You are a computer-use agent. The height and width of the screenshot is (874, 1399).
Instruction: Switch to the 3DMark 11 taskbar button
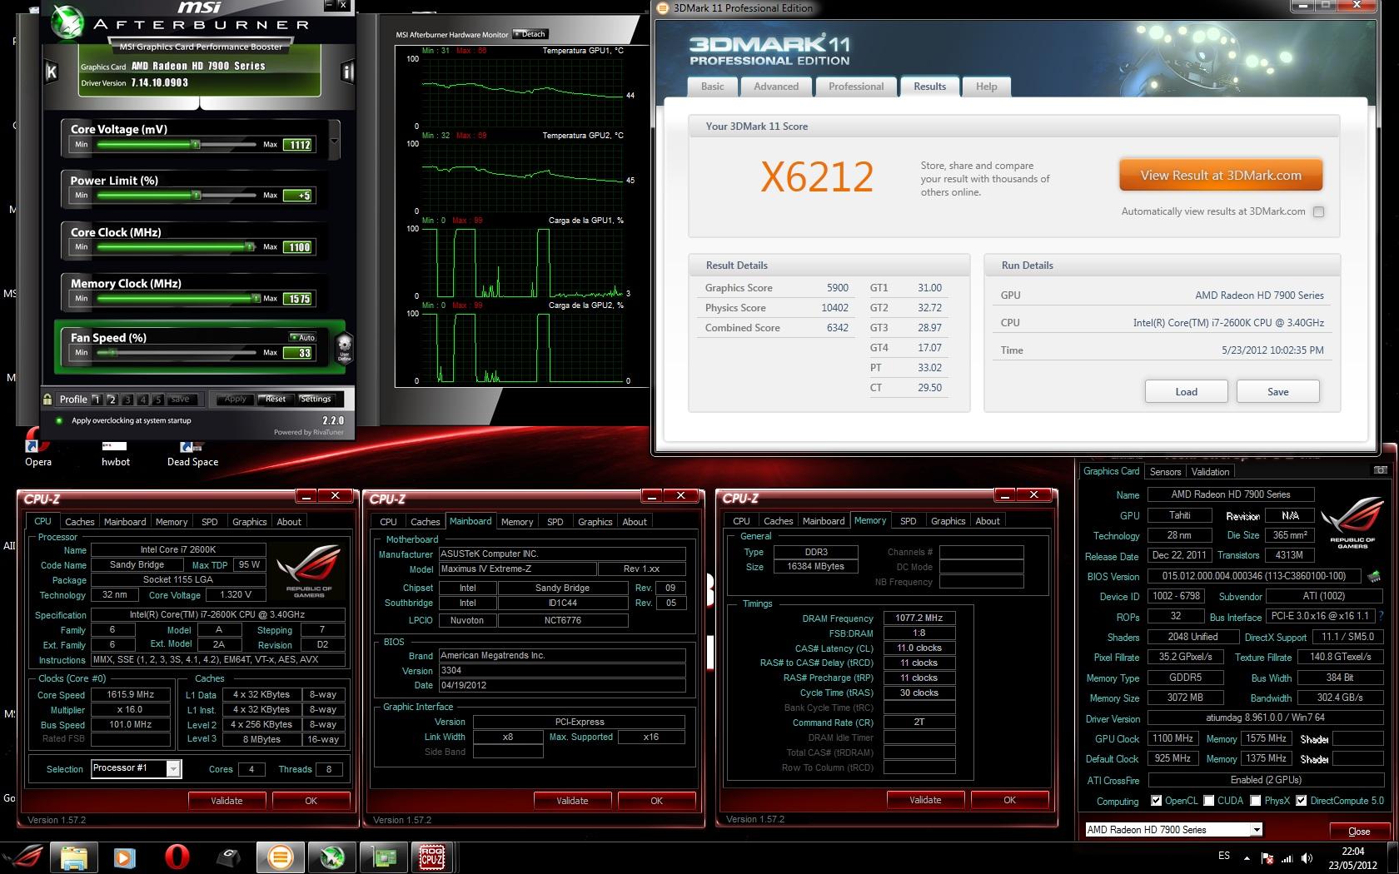[x=280, y=857]
